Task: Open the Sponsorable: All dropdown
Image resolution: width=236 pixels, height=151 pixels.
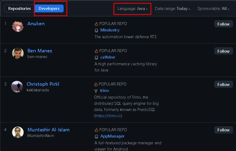Action: coord(213,9)
